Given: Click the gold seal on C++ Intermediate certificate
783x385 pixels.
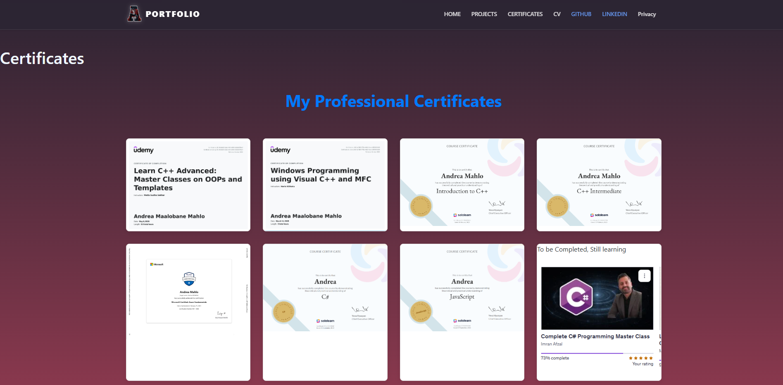Looking at the screenshot, I should [x=558, y=206].
